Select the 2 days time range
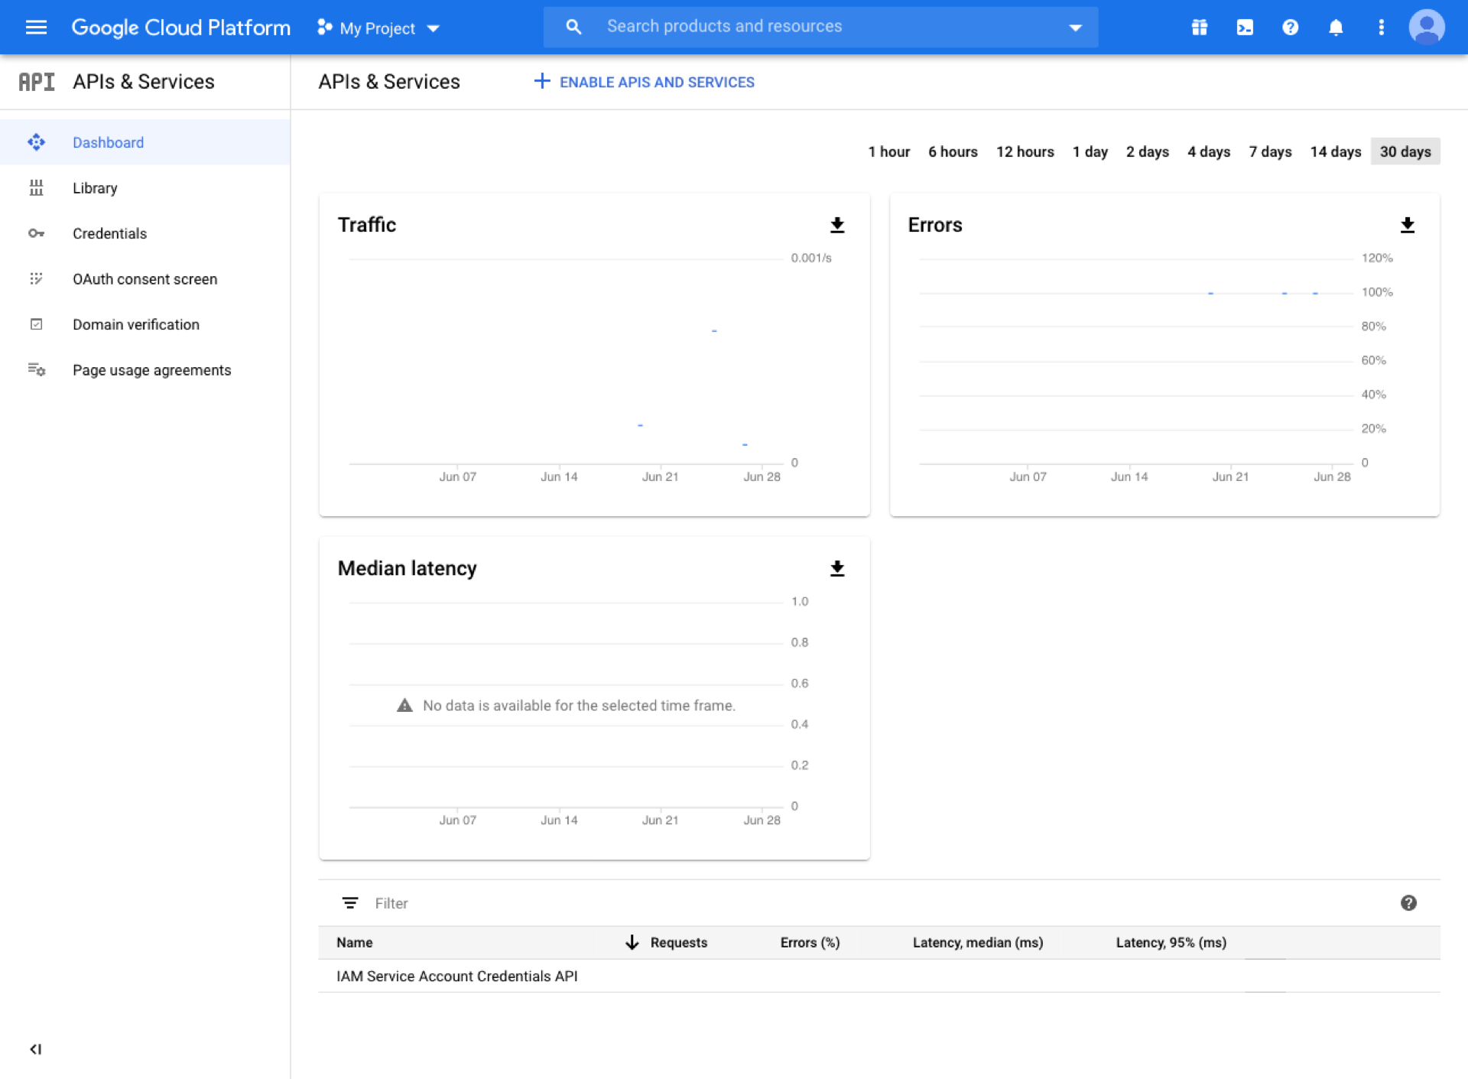Screen dimensions: 1468x1079 pyautogui.click(x=1147, y=151)
